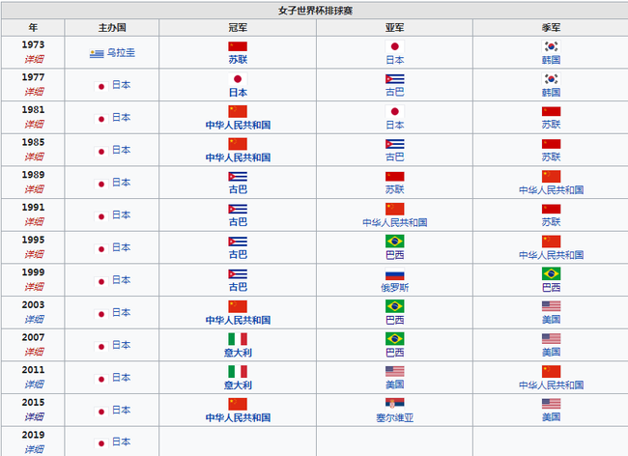Follow the 俄罗斯 runner-up link for 1999
This screenshot has width=628, height=456.
pyautogui.click(x=394, y=288)
